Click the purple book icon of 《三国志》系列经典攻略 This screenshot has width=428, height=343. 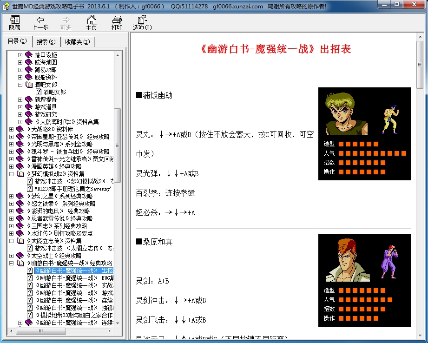(x=19, y=225)
